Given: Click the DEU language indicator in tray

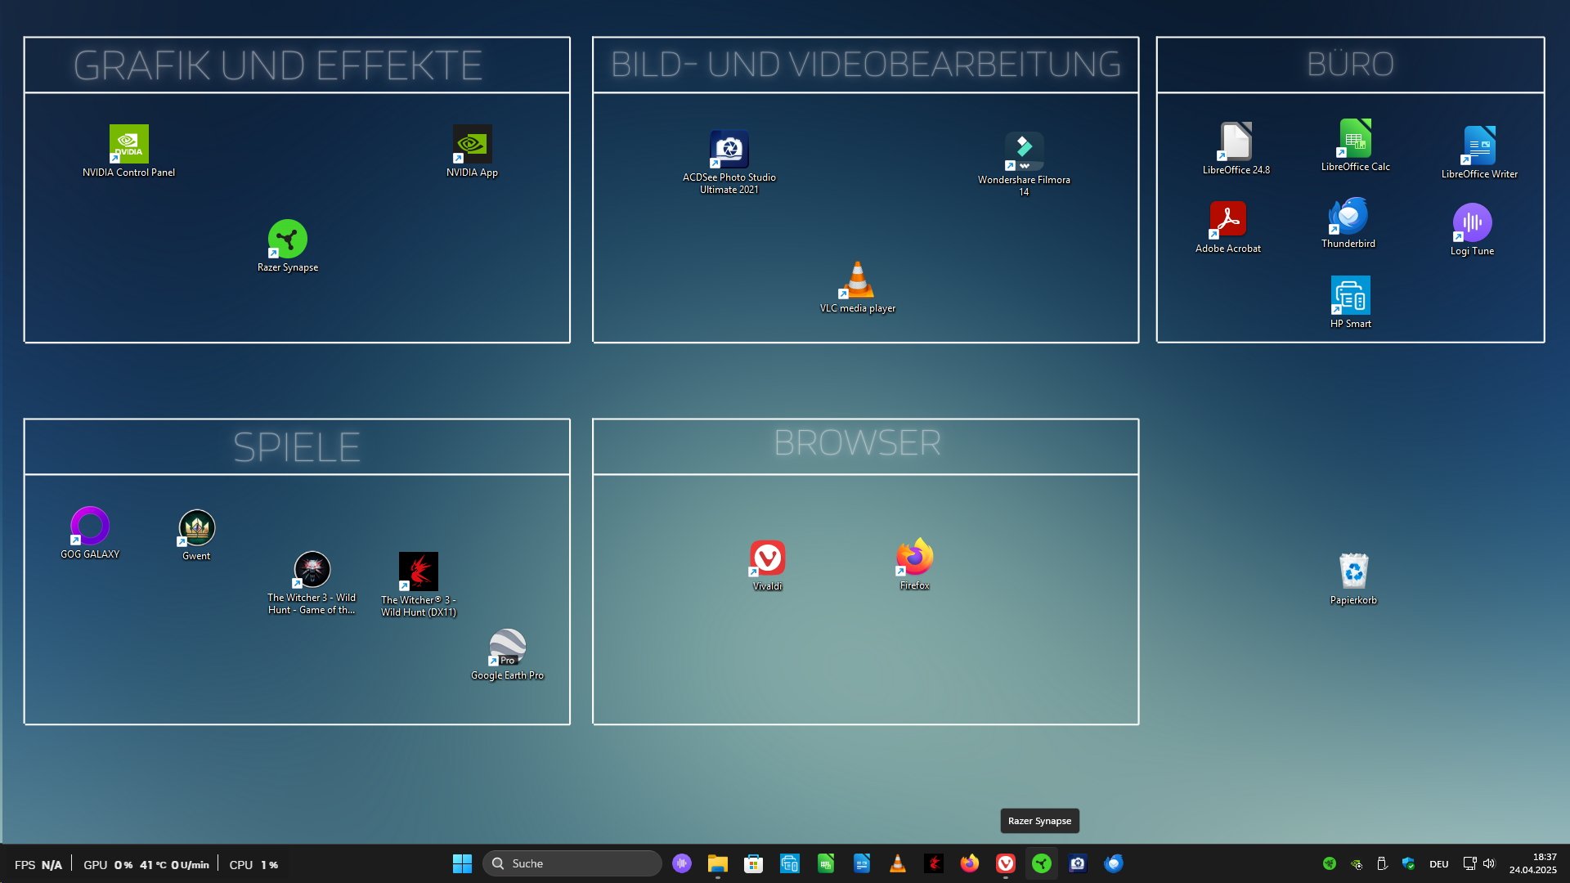Looking at the screenshot, I should tap(1438, 864).
